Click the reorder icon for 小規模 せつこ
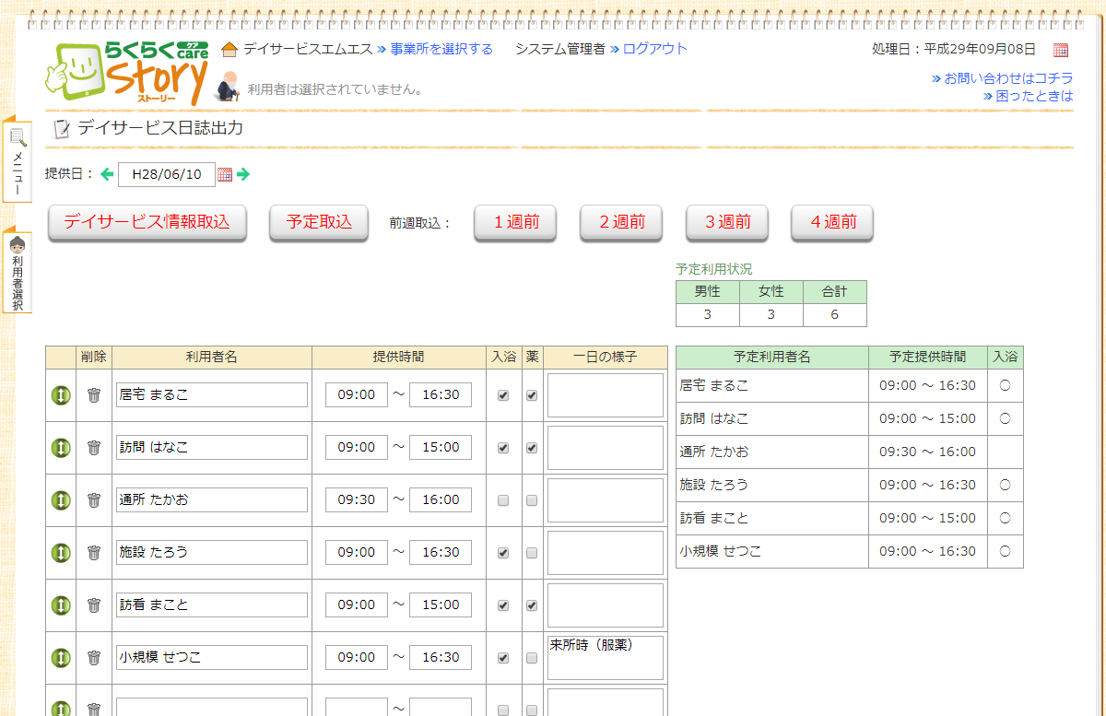The width and height of the screenshot is (1106, 716). point(61,658)
